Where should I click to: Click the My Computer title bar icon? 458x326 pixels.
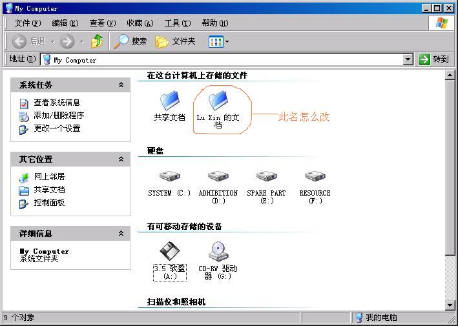pyautogui.click(x=9, y=8)
